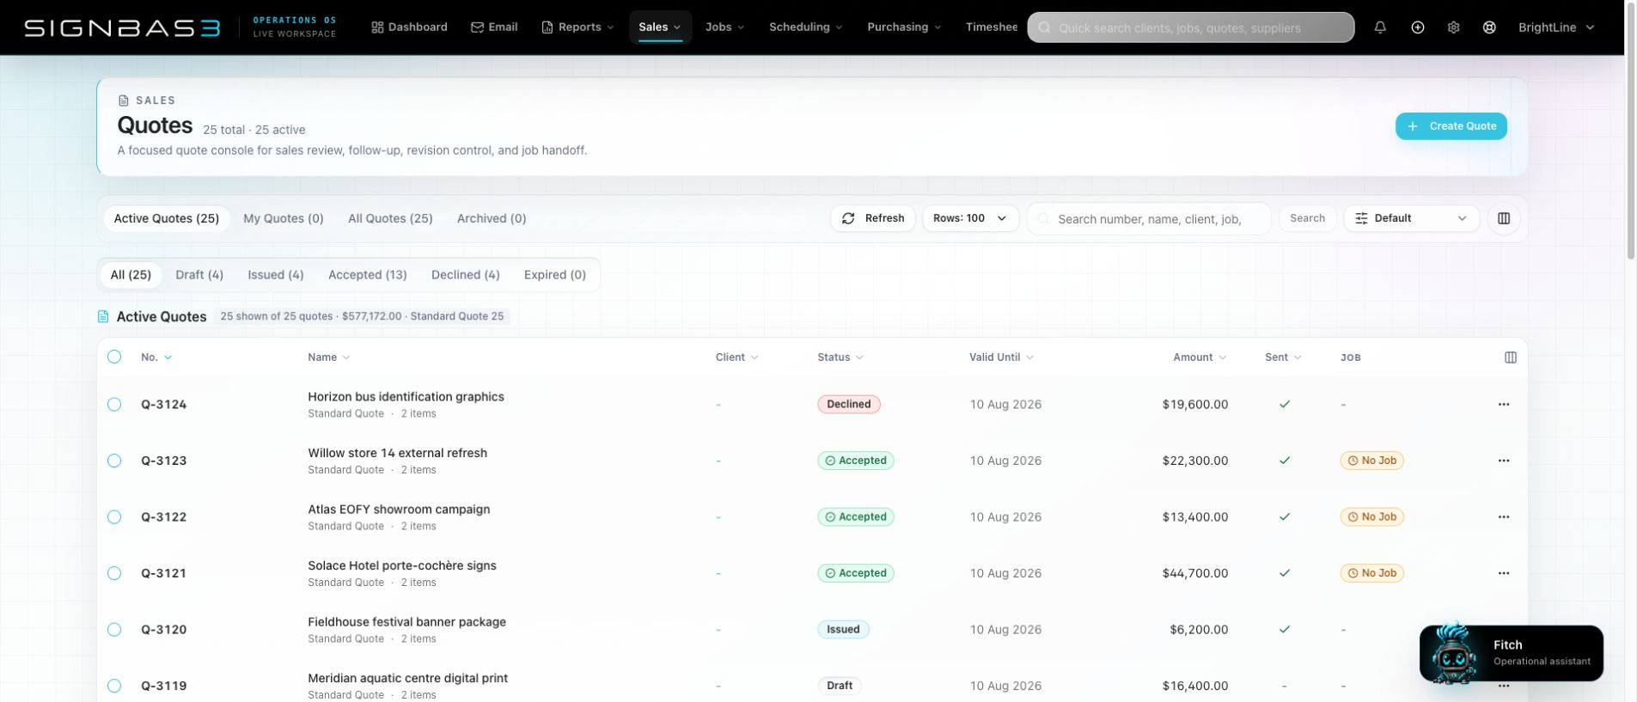This screenshot has height=702, width=1637.
Task: Select the row checkbox for Q-3122
Action: (114, 516)
